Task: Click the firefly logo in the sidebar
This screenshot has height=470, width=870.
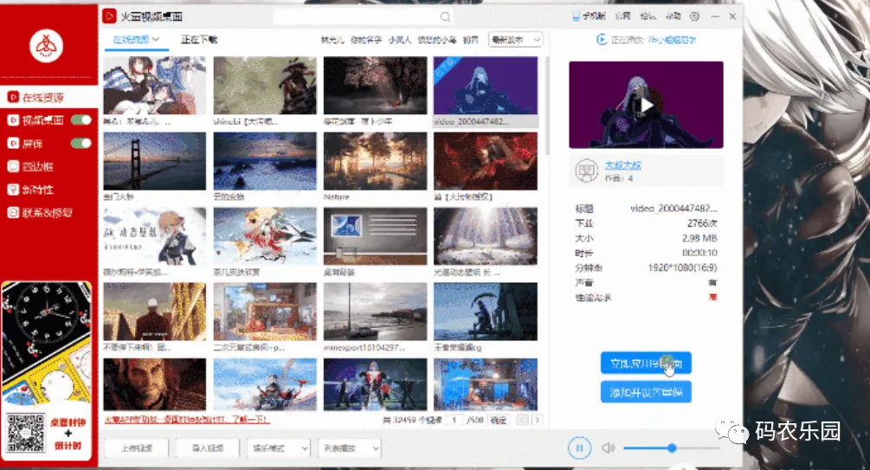Action: (x=46, y=46)
